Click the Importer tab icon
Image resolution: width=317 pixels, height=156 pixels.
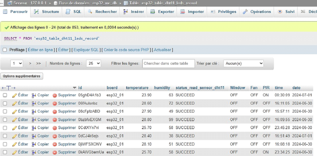coord(183,12)
